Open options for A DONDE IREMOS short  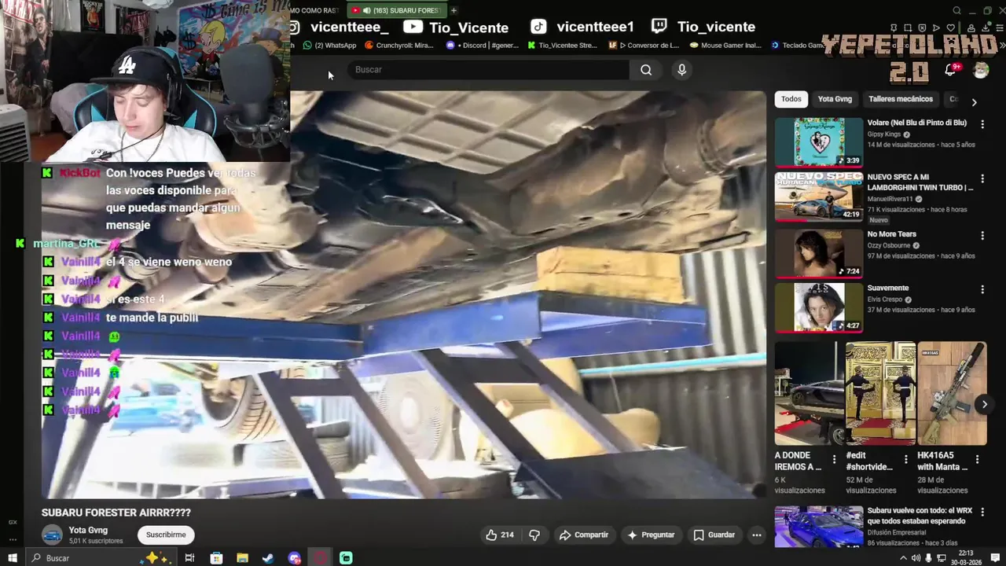click(x=835, y=460)
